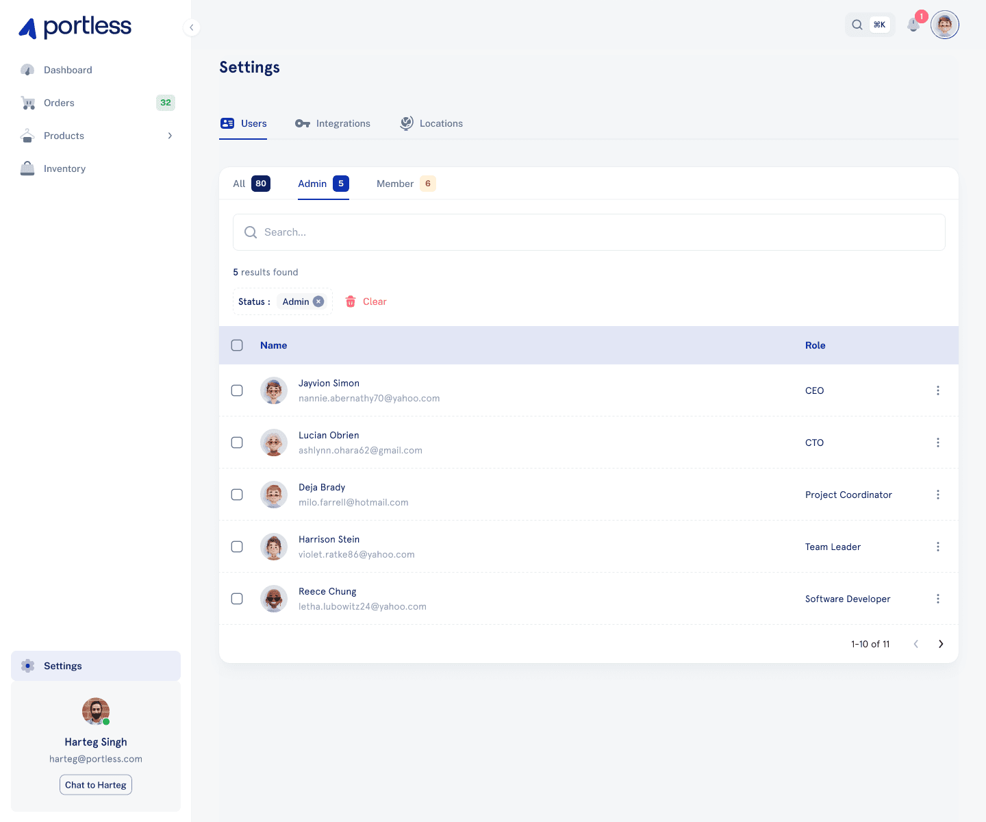
Task: Toggle the select-all checkbox in header
Action: [x=237, y=345]
